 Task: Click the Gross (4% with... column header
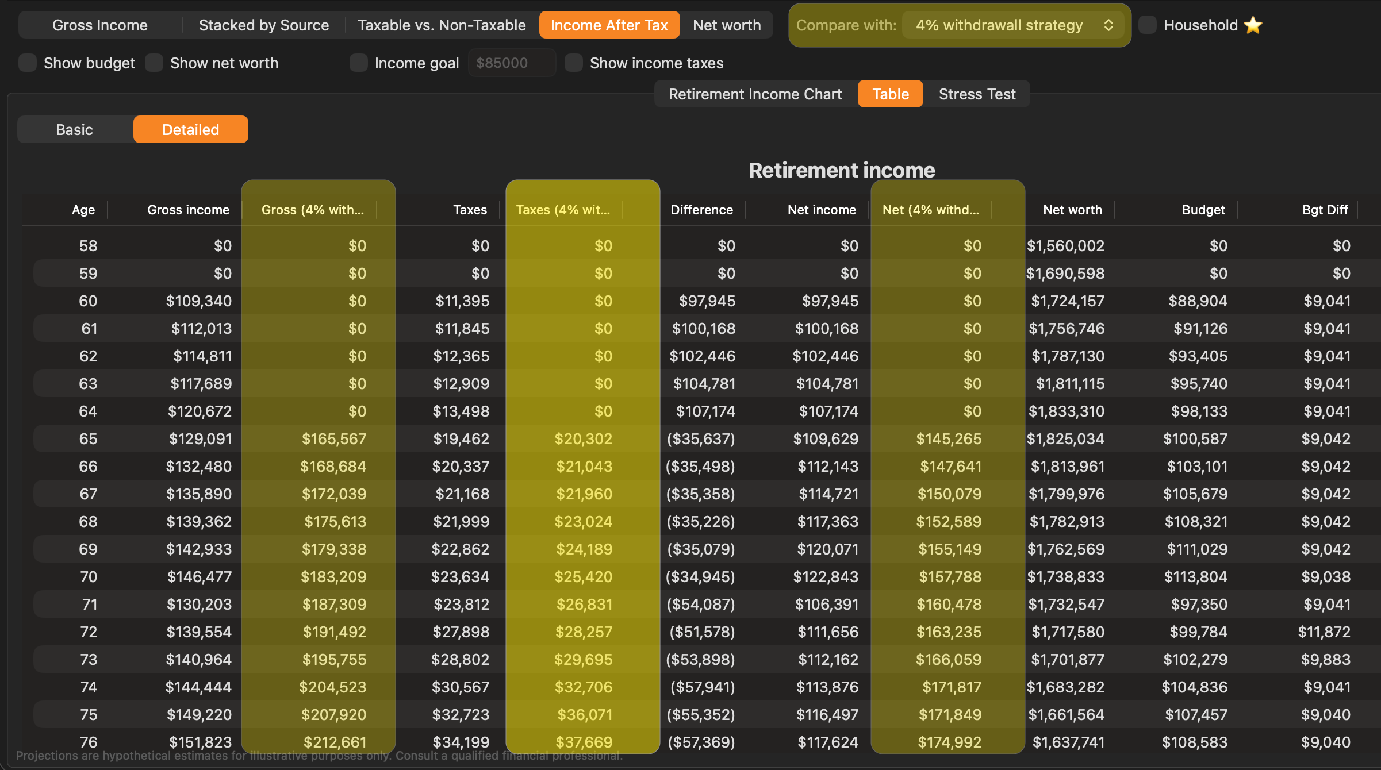point(312,210)
